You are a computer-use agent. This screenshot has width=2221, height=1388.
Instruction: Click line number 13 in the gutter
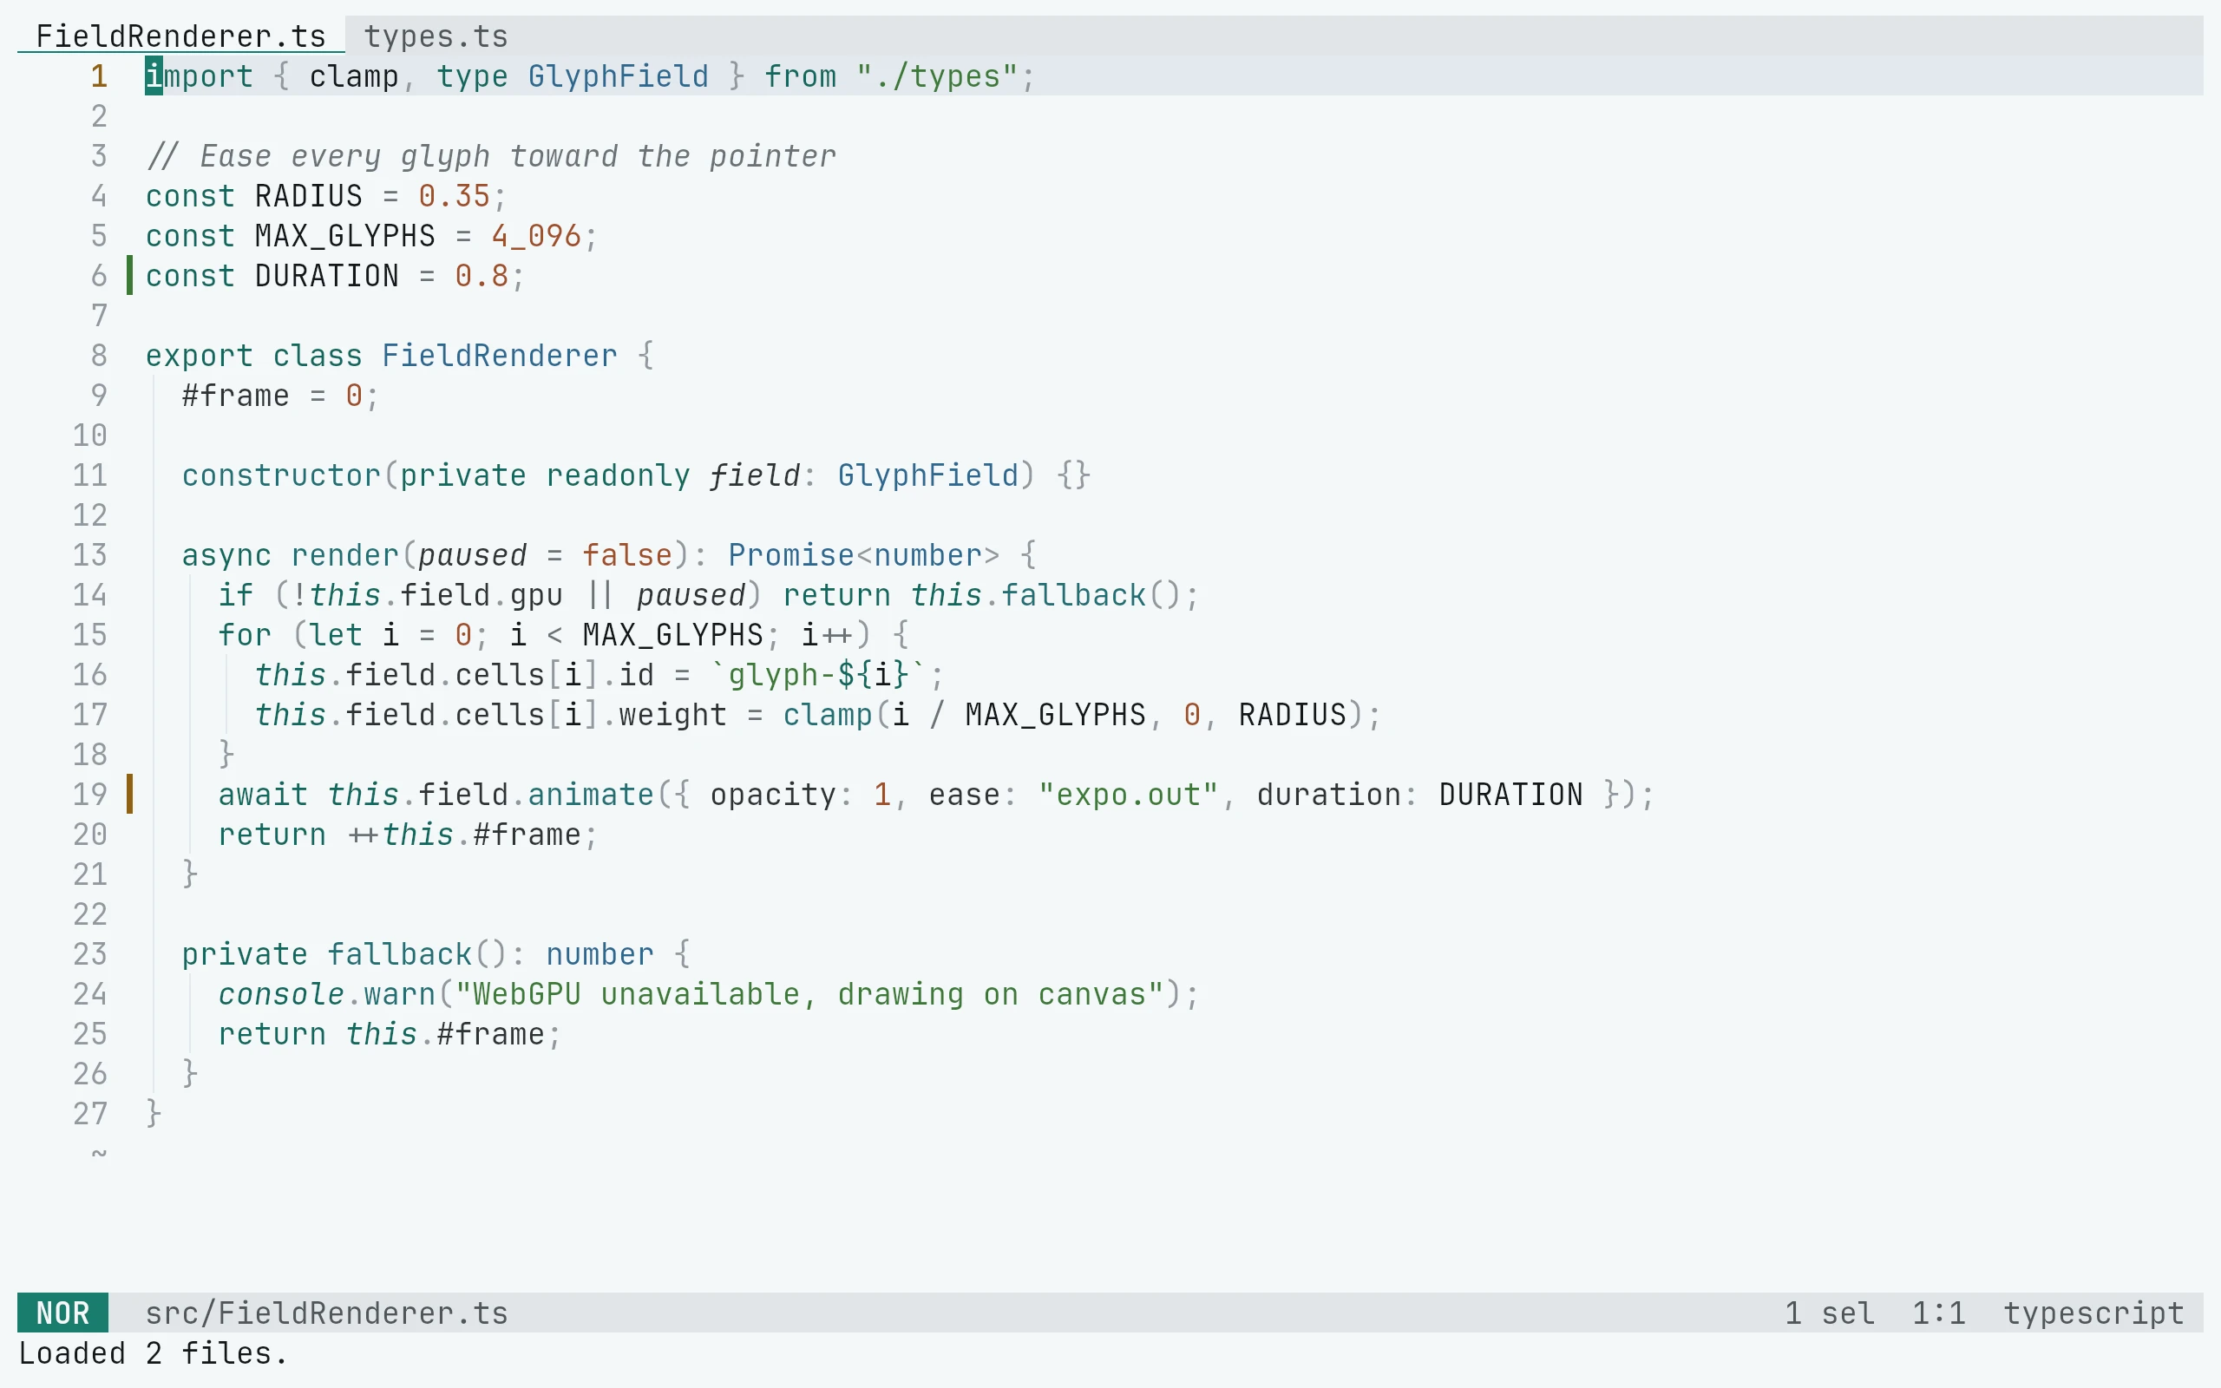pyautogui.click(x=90, y=554)
